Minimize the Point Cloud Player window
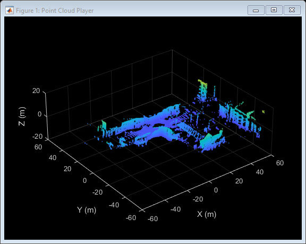The image size is (306, 244). point(256,10)
